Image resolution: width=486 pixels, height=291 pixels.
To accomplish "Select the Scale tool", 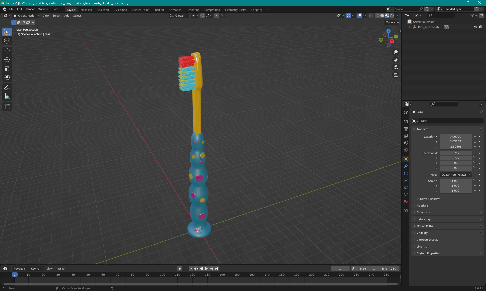I will [x=7, y=68].
